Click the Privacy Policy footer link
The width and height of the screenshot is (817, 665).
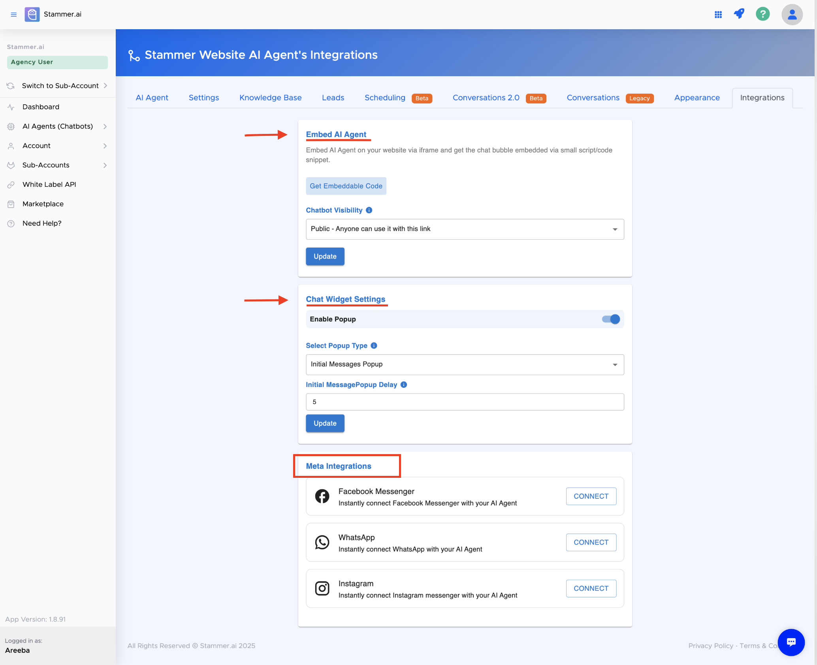click(x=710, y=646)
